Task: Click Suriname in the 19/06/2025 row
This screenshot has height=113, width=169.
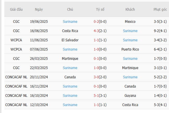Action: tap(70, 22)
